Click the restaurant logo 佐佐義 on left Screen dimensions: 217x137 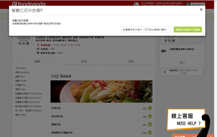click(x=24, y=40)
